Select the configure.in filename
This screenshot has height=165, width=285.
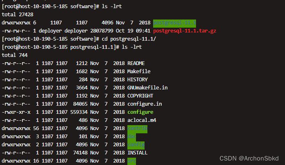145,104
